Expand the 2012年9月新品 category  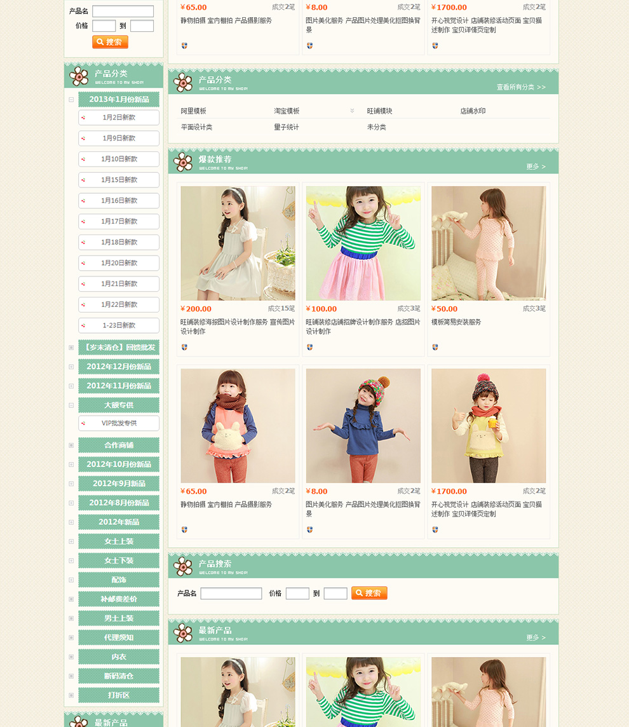(x=71, y=484)
